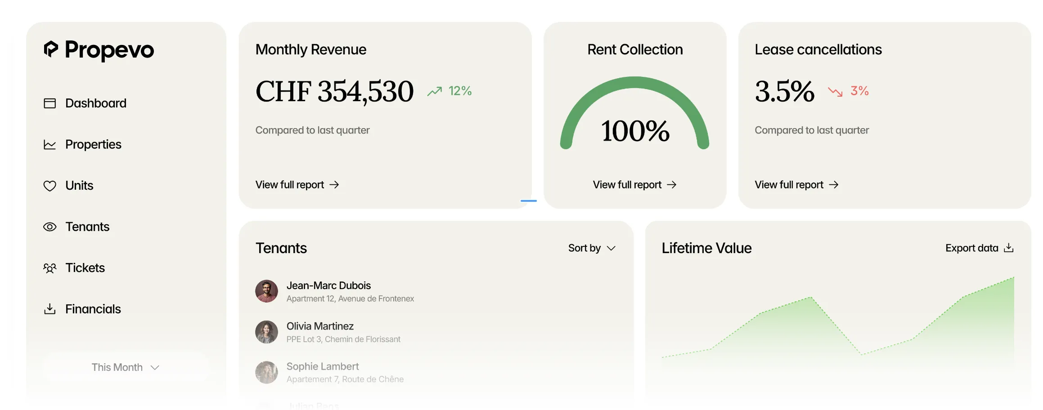Select the Units heart icon
The image size is (1043, 410).
49,185
